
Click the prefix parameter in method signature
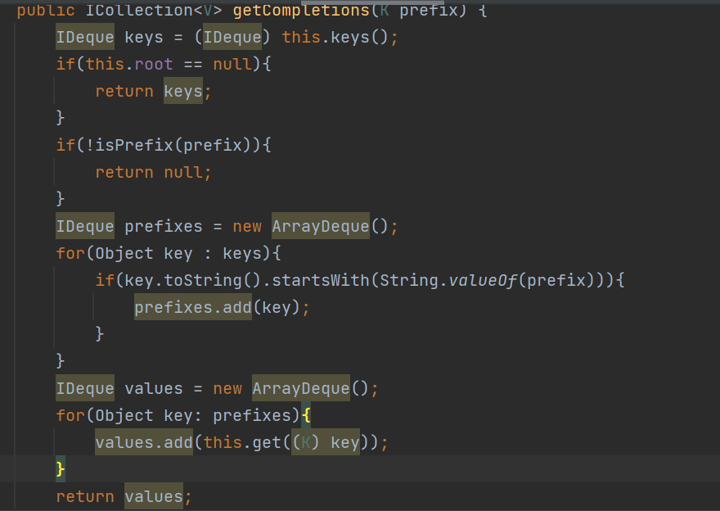coord(424,11)
